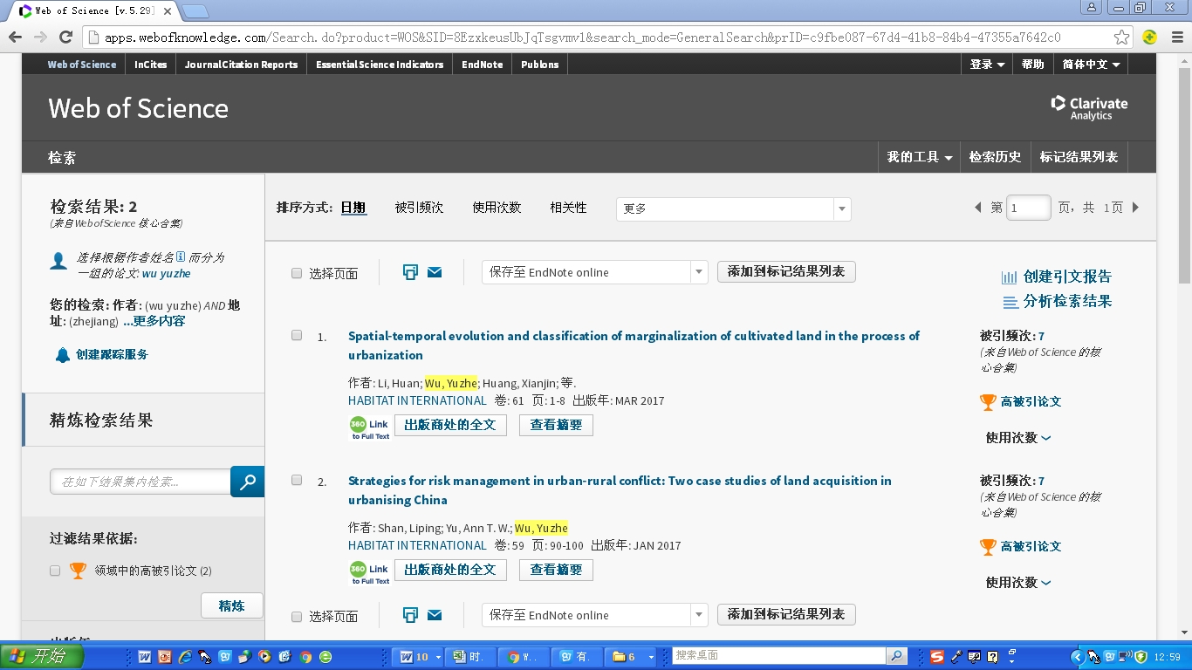Viewport: 1192px width, 670px height.
Task: Click the 开始 Start button
Action: (x=41, y=656)
